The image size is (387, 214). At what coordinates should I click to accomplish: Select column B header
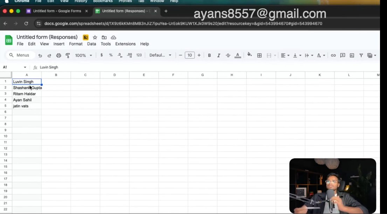(56, 75)
